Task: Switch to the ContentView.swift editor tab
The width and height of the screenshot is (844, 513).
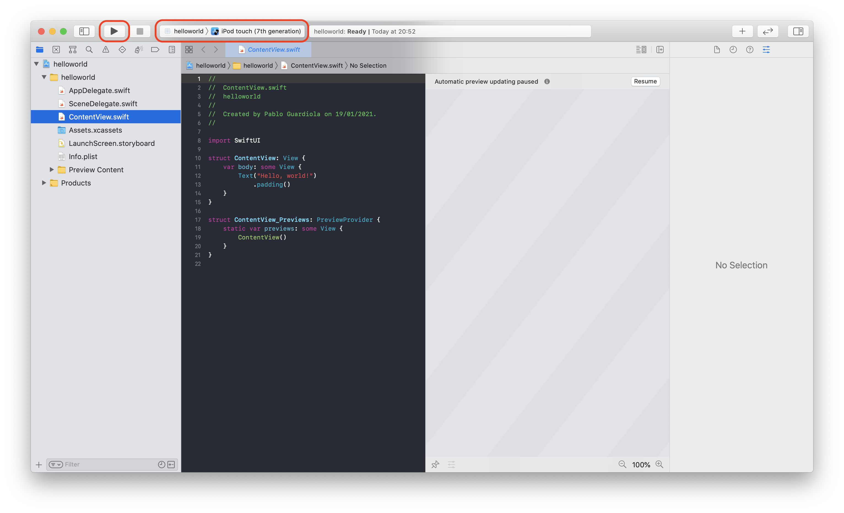Action: click(x=269, y=50)
